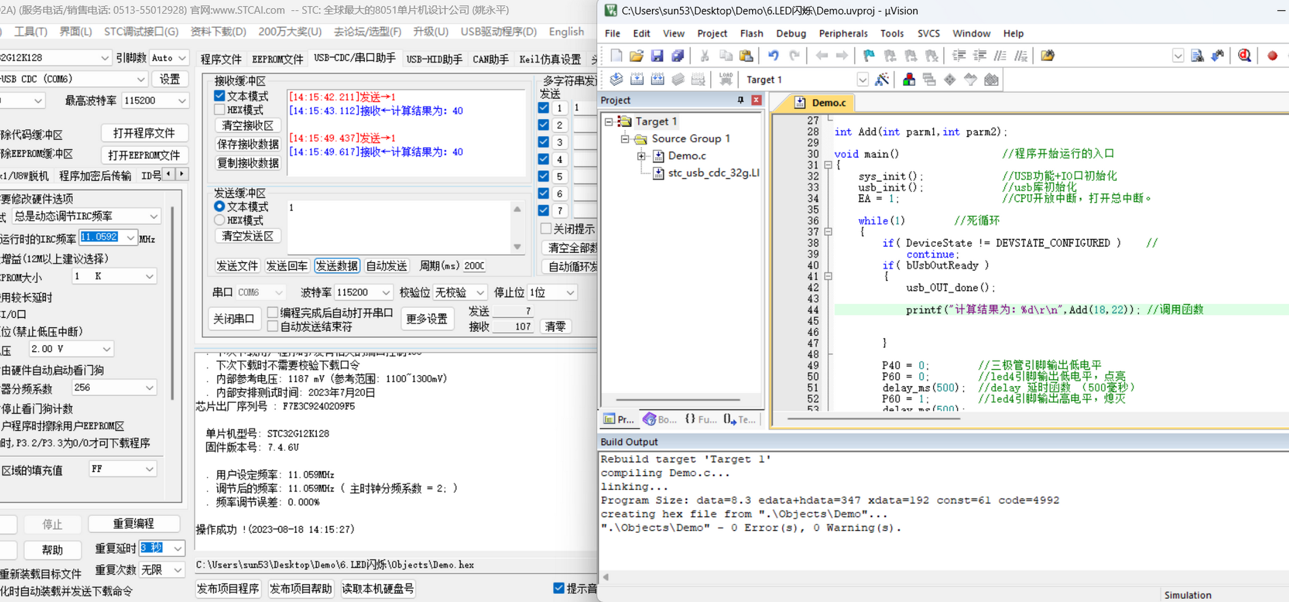Enable 编程完成后自动打开串口 checkbox

click(273, 313)
